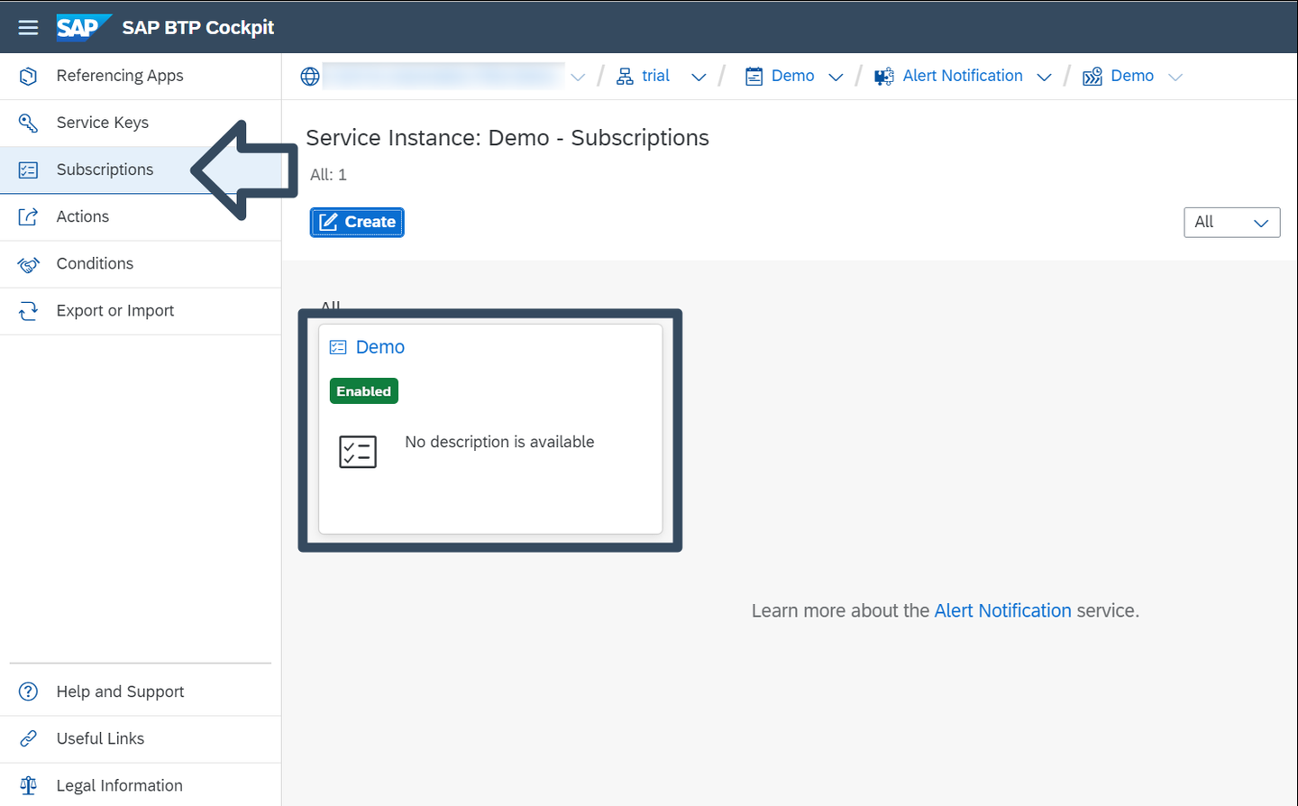Open Export or Import

pyautogui.click(x=141, y=311)
